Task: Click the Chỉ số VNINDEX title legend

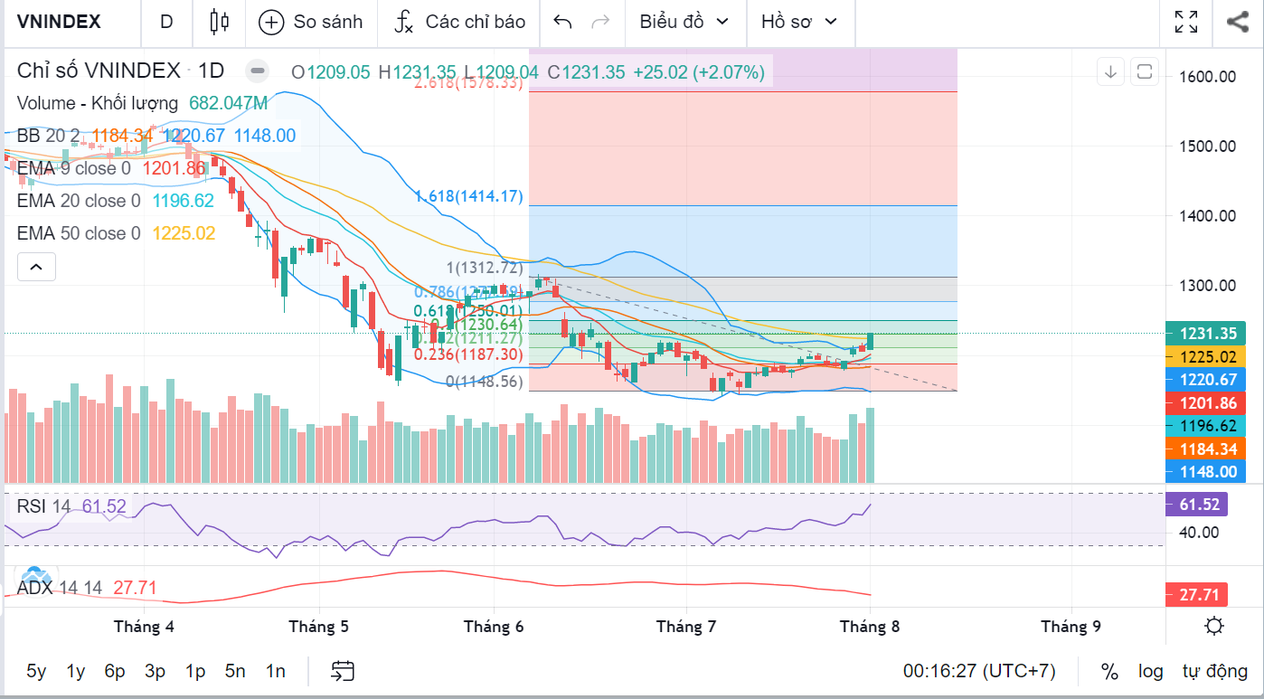Action: 99,71
